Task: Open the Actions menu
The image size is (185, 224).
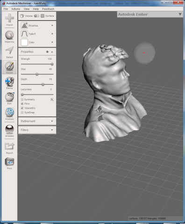Action: 16,9
